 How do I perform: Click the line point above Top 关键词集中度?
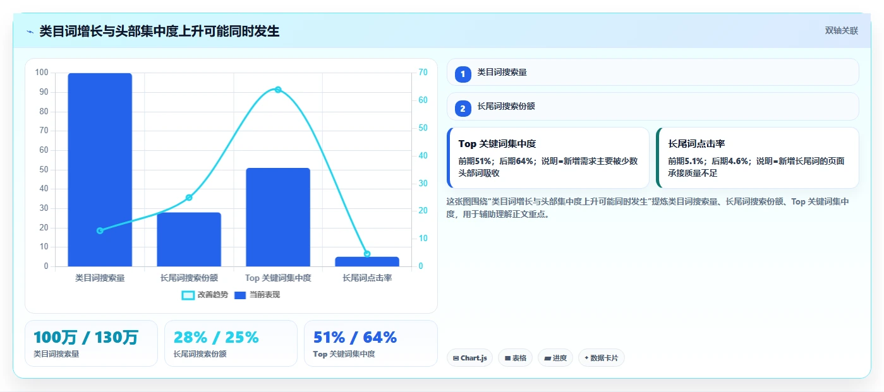278,90
